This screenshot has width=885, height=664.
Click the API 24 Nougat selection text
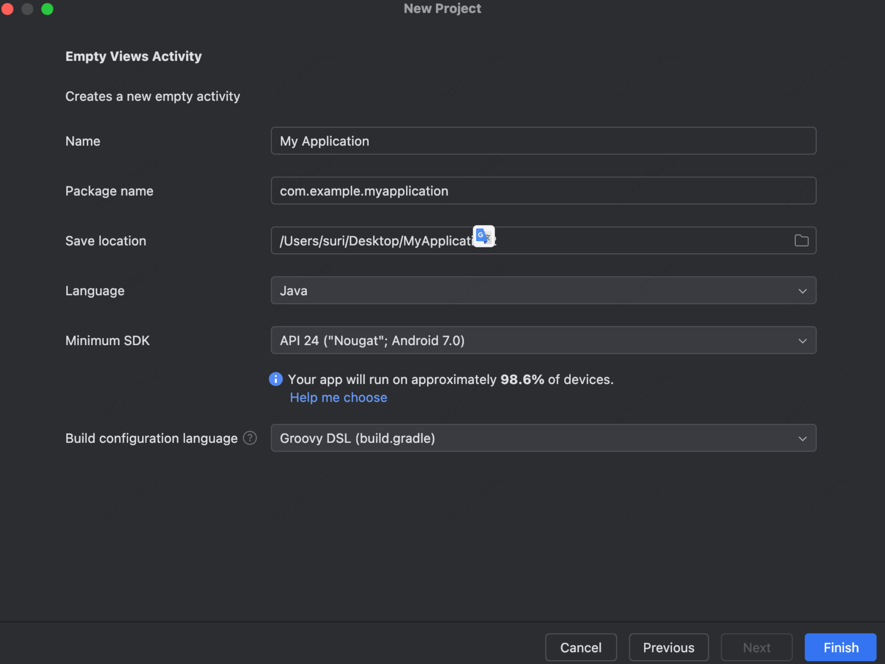pyautogui.click(x=372, y=341)
